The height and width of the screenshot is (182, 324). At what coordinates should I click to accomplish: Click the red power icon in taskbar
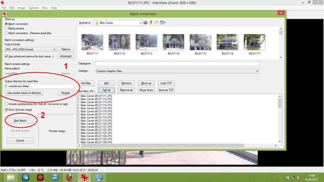click(40, 177)
